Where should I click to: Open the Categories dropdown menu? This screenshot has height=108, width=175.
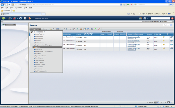point(35,29)
